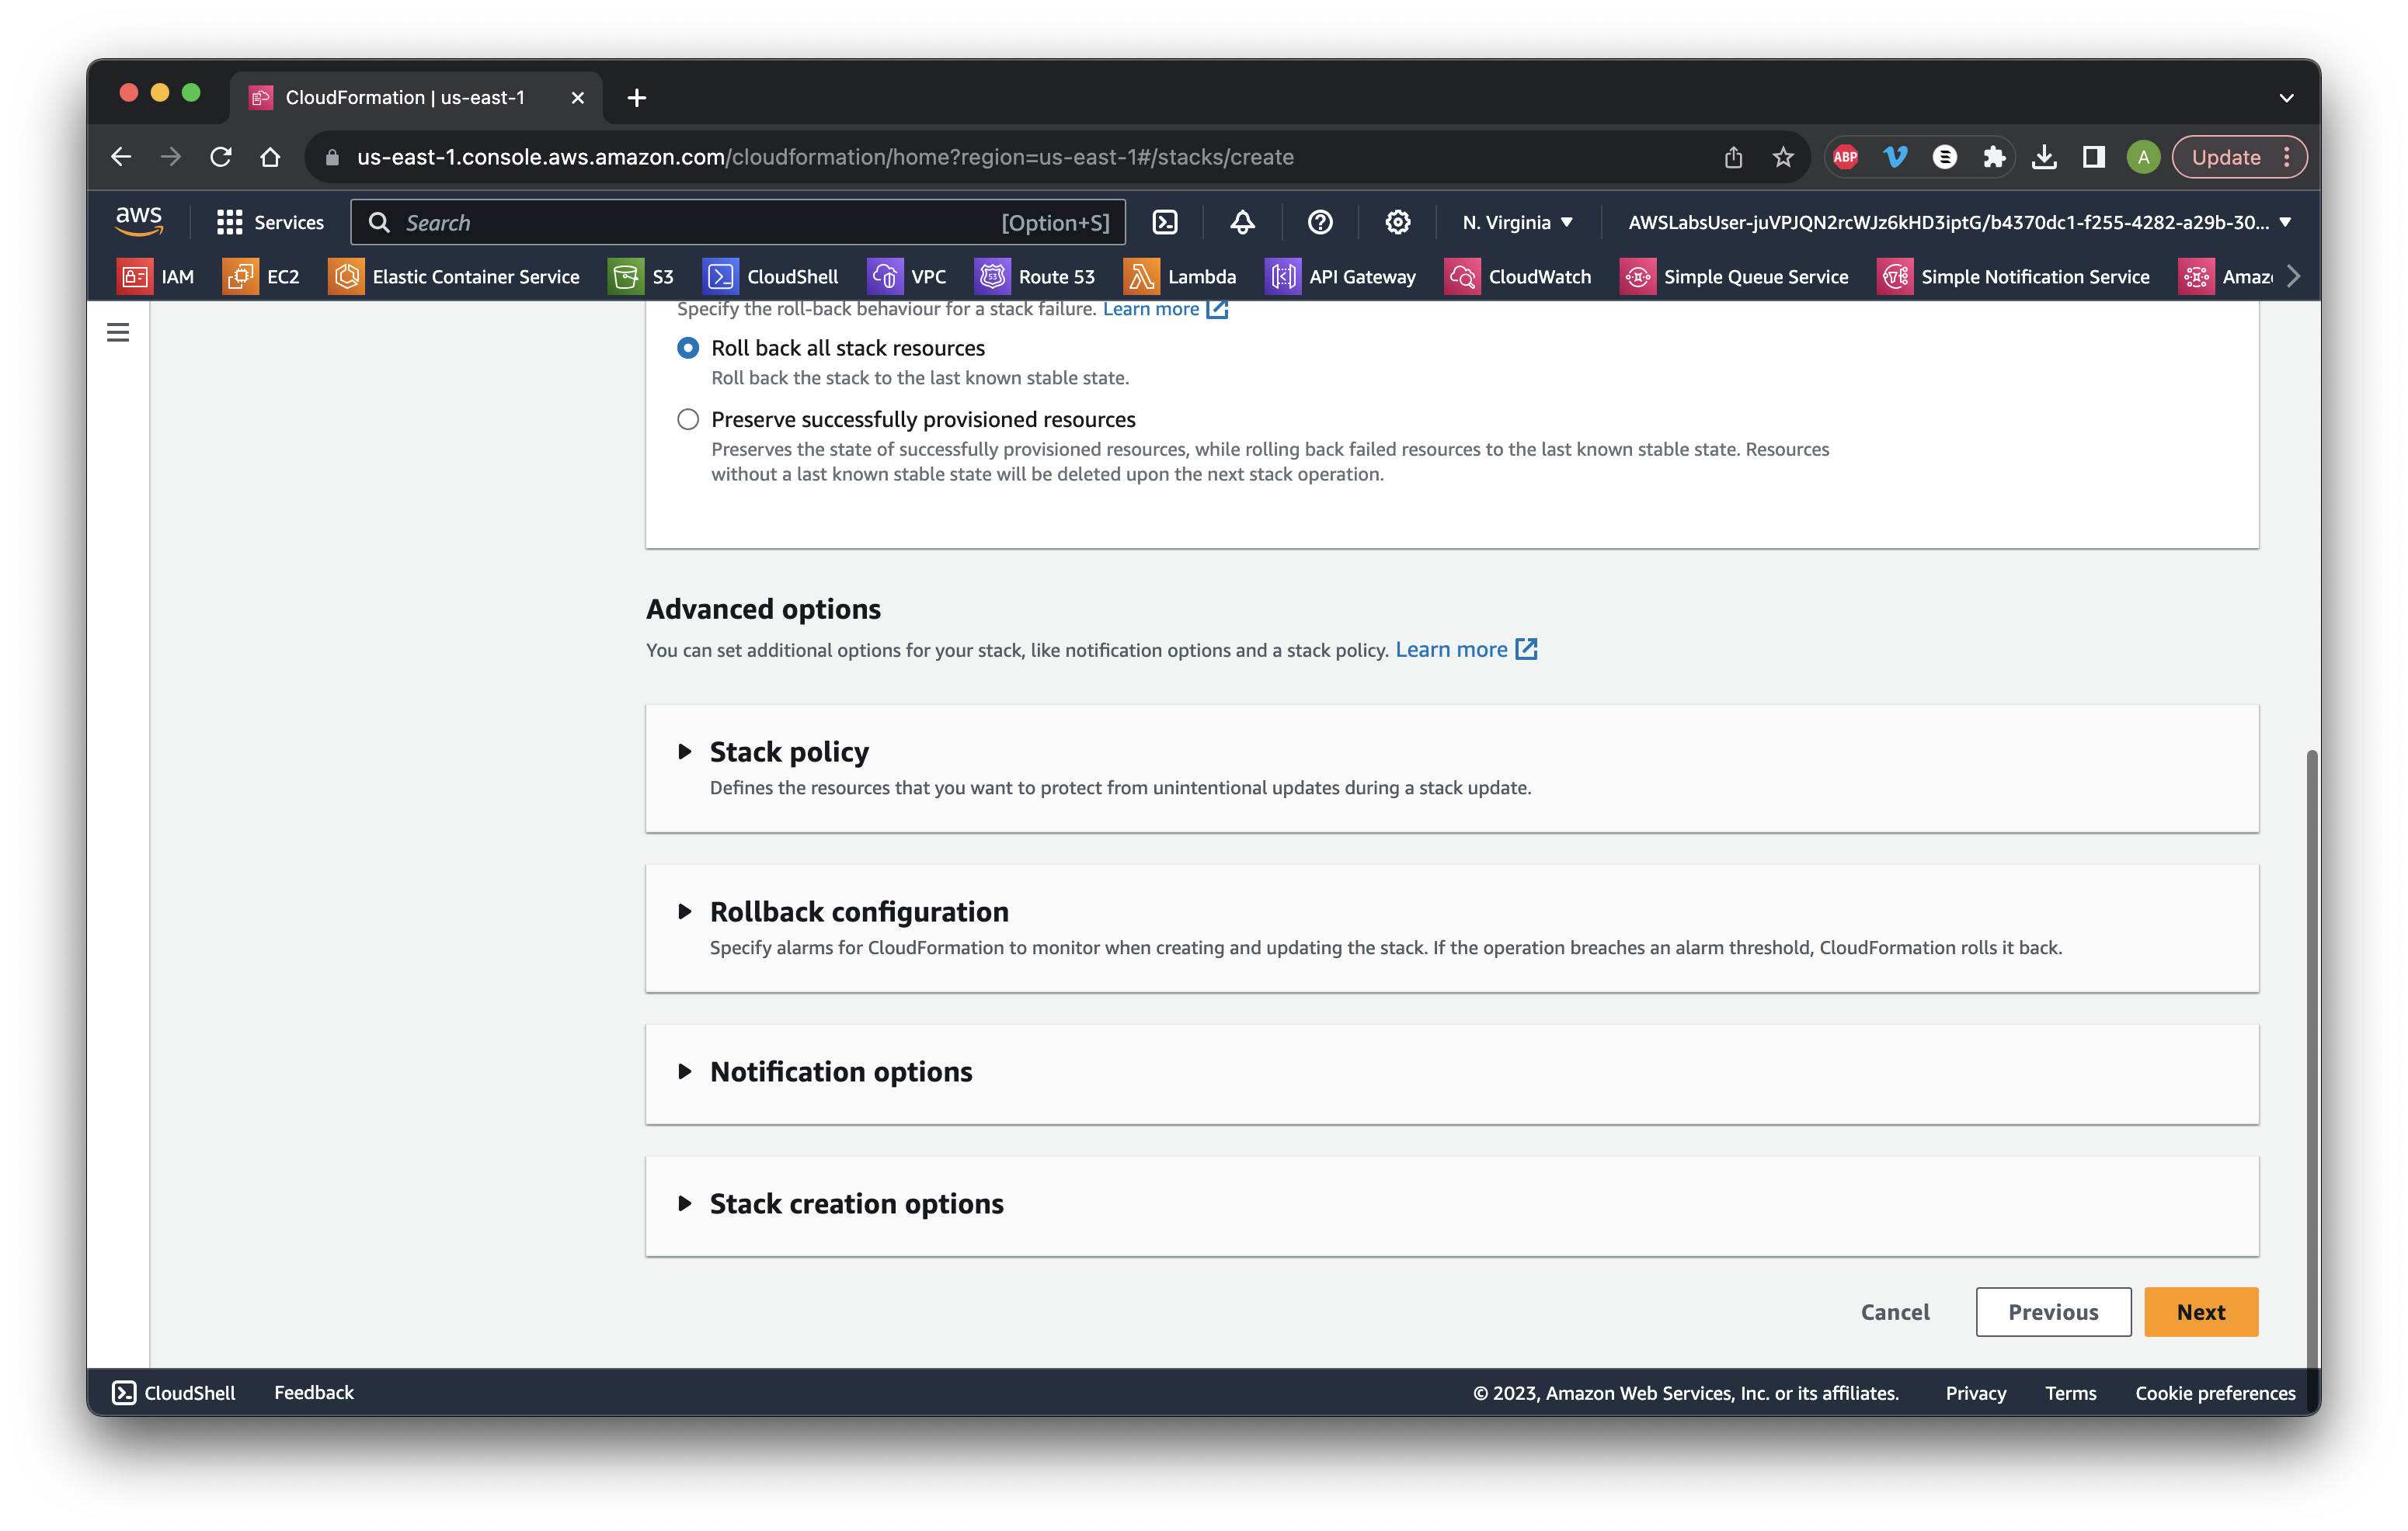Open Elastic Container Service shortcut
The height and width of the screenshot is (1531, 2408).
tap(454, 277)
